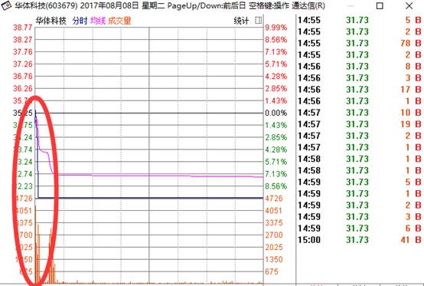Viewport: 424px width, 286px height.
Task: Select the 14:56 trade with 17 lots
Action: point(360,90)
